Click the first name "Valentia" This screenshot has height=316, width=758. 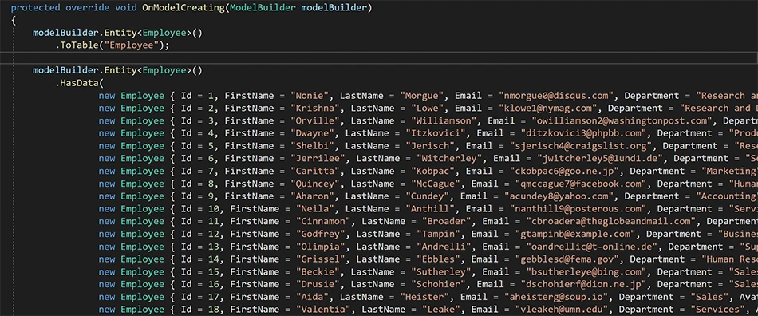pos(323,310)
